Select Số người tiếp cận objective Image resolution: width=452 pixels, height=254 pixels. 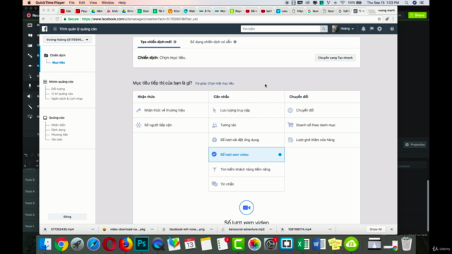tap(171, 125)
